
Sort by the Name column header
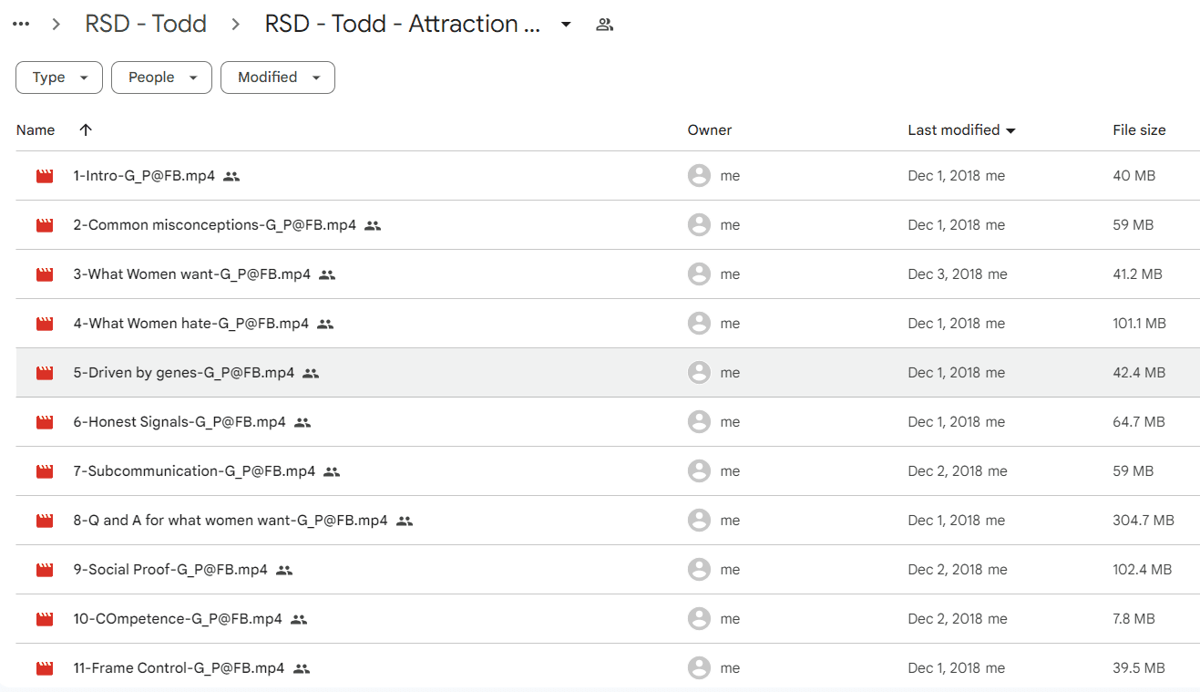pyautogui.click(x=36, y=130)
